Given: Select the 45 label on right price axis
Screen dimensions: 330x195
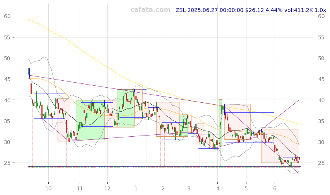Looking at the screenshot, I should (x=321, y=79).
